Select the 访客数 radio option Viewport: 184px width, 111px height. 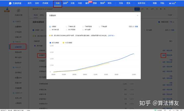[x=50, y=26]
